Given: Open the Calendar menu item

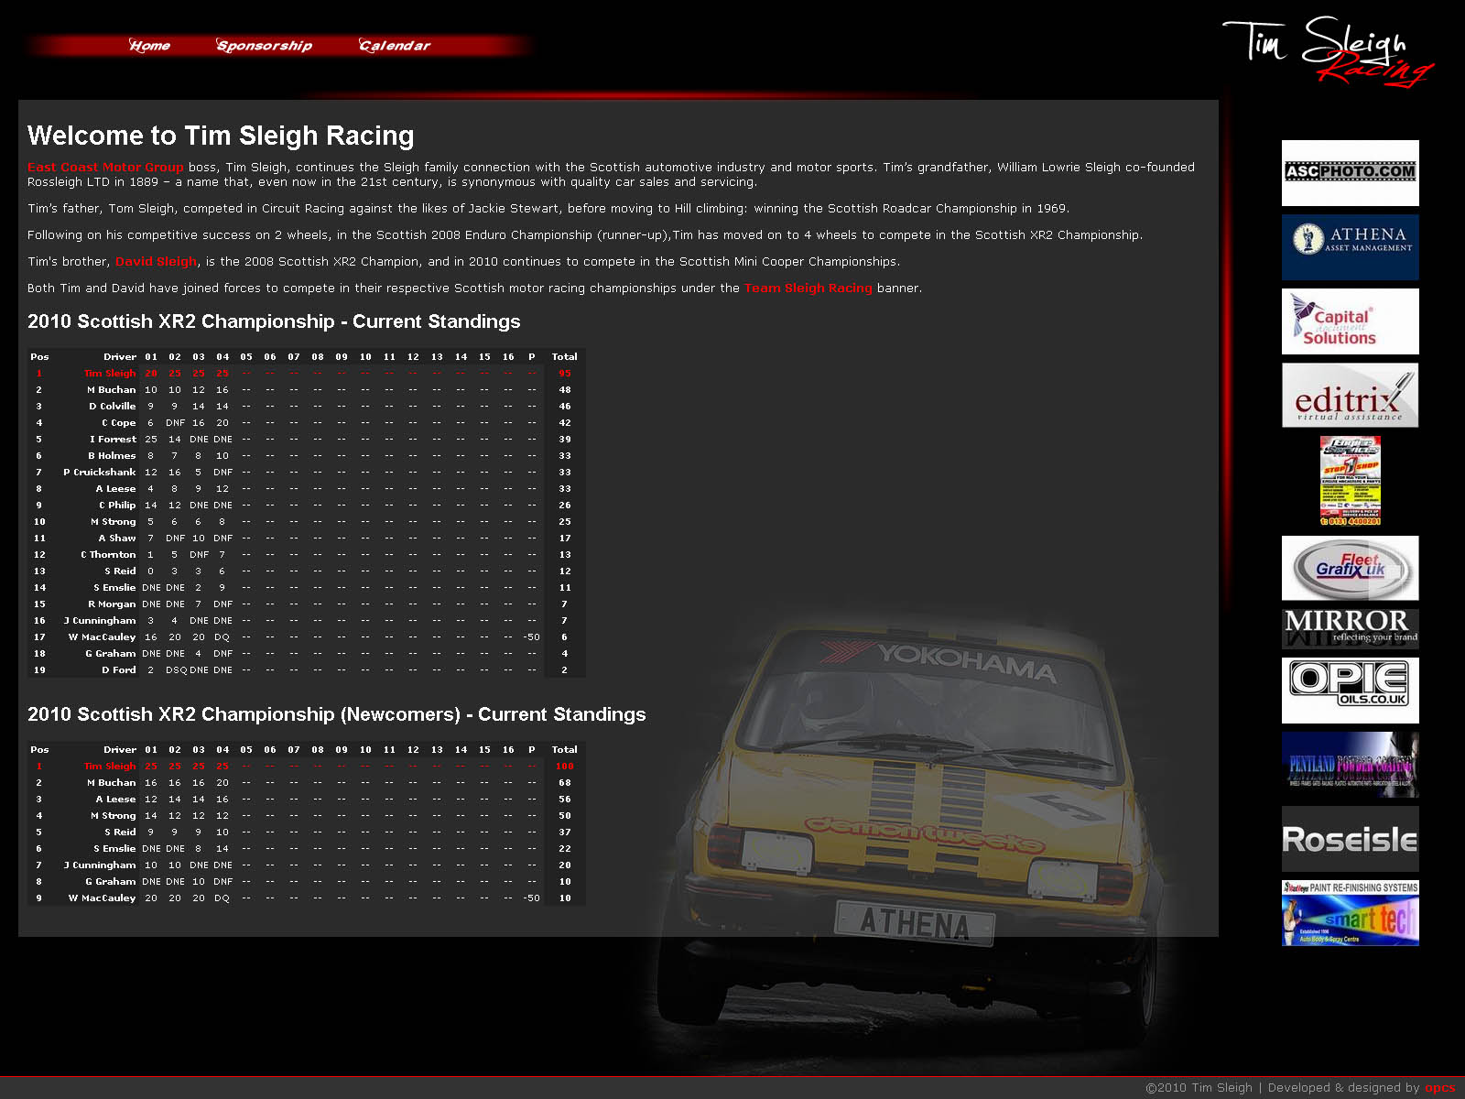Looking at the screenshot, I should point(395,46).
